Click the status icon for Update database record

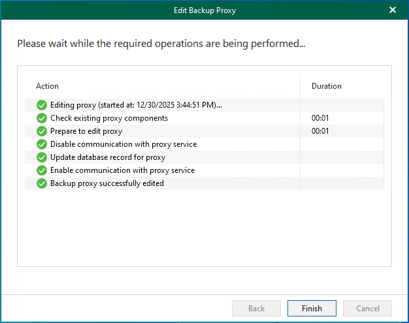coord(42,157)
